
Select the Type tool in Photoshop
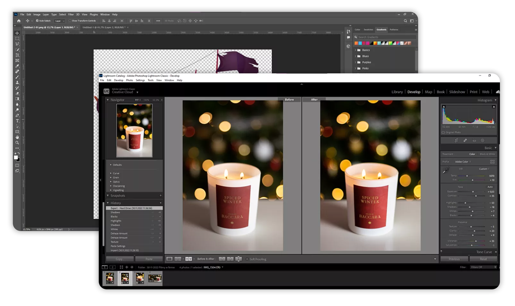(x=17, y=121)
